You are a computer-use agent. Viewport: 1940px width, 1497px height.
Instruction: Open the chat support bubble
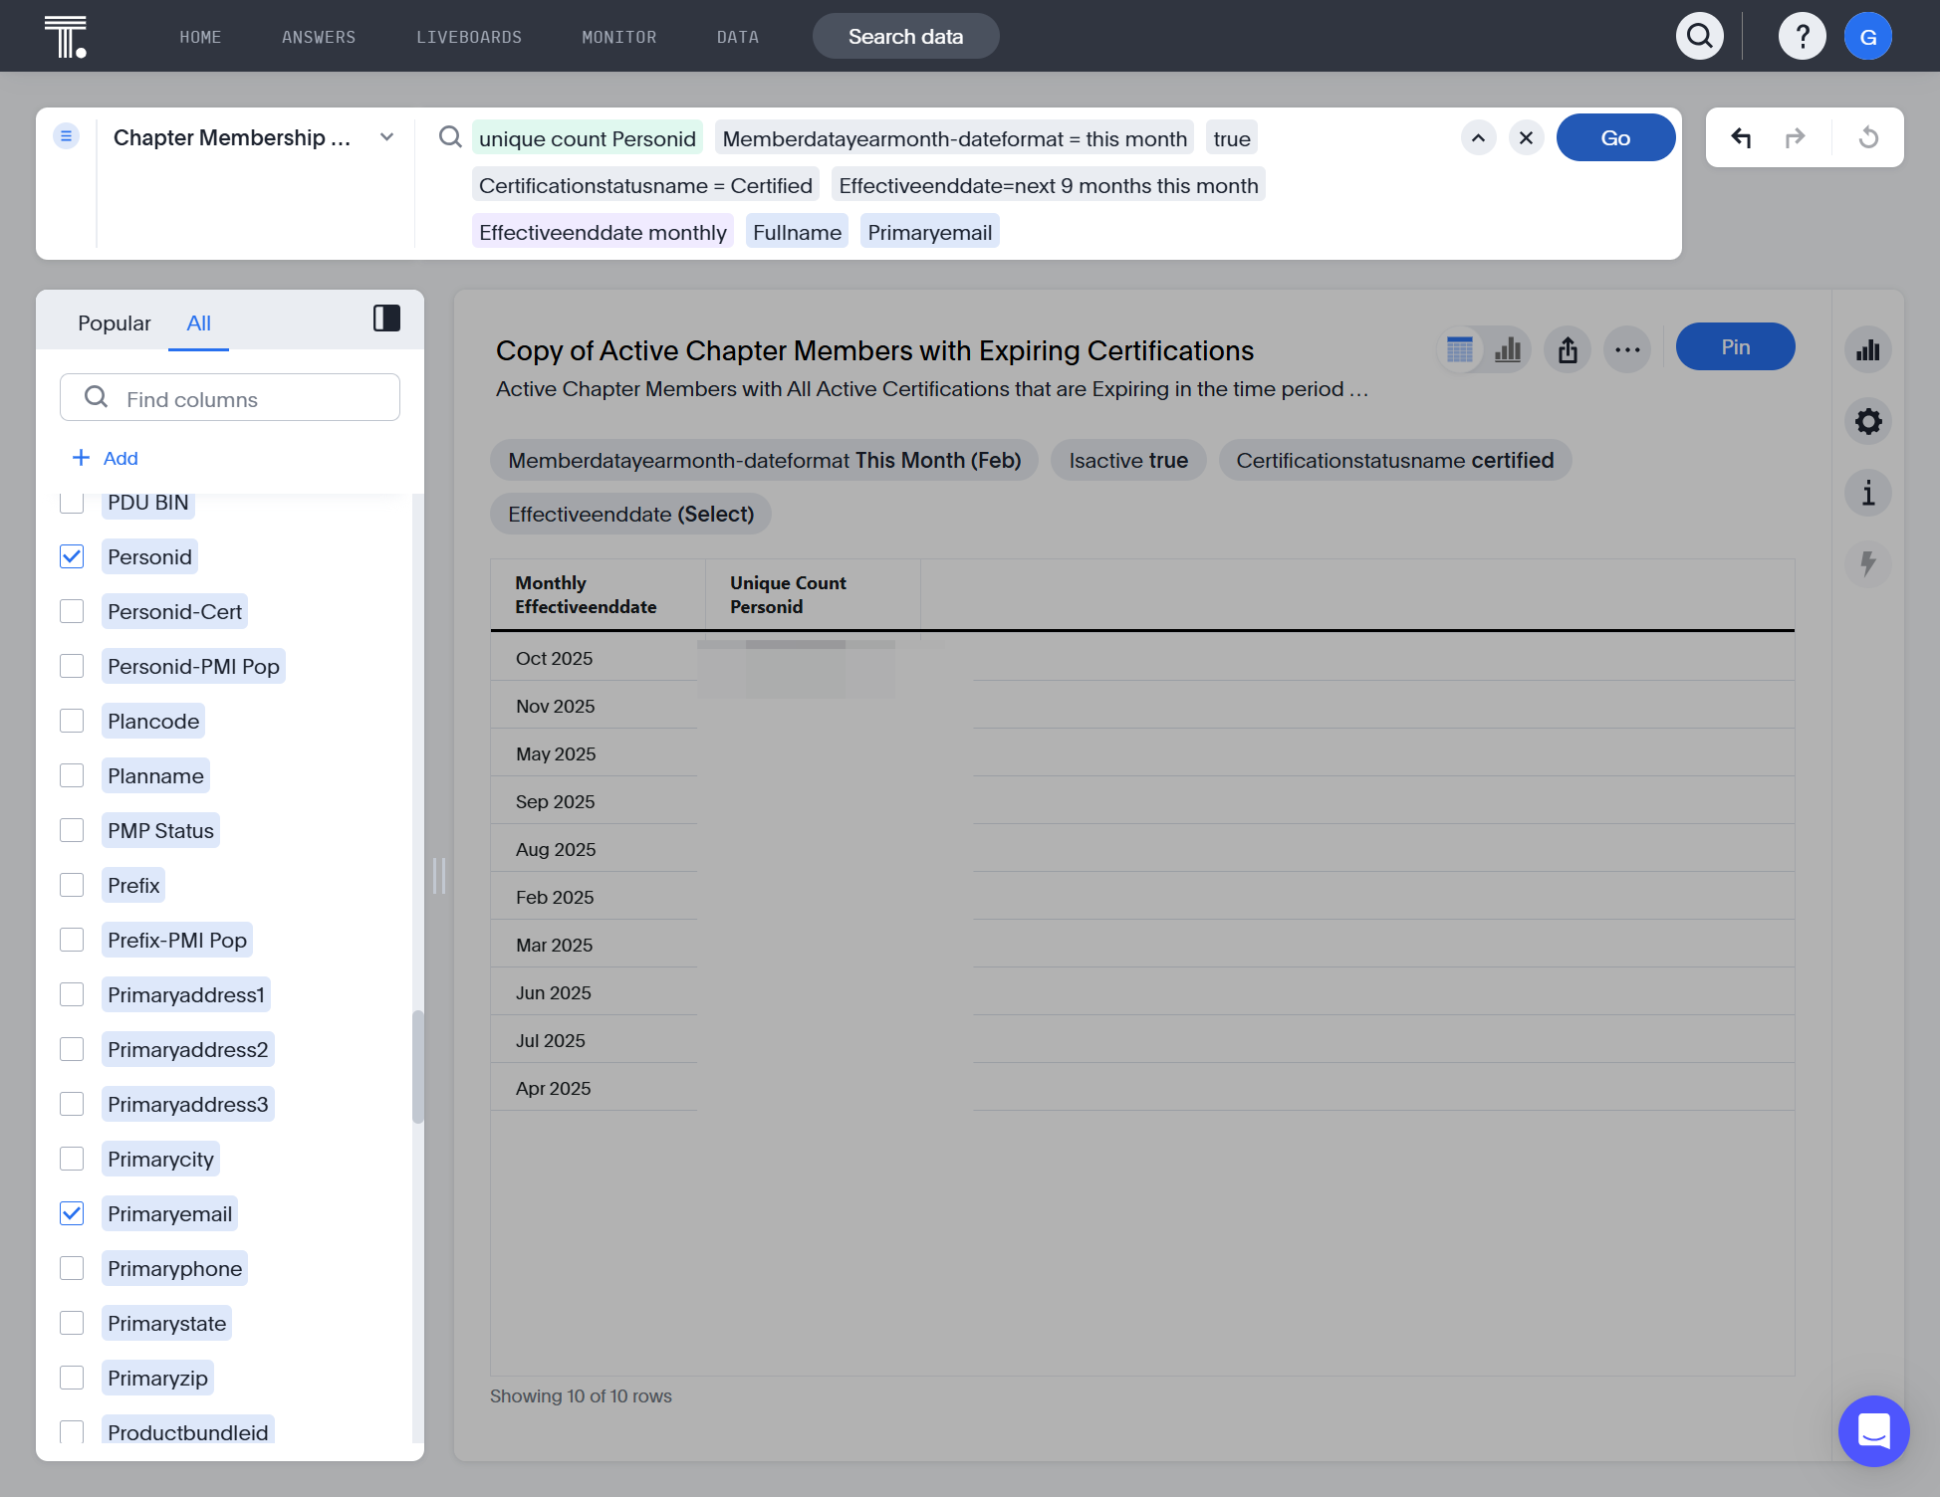[1874, 1431]
